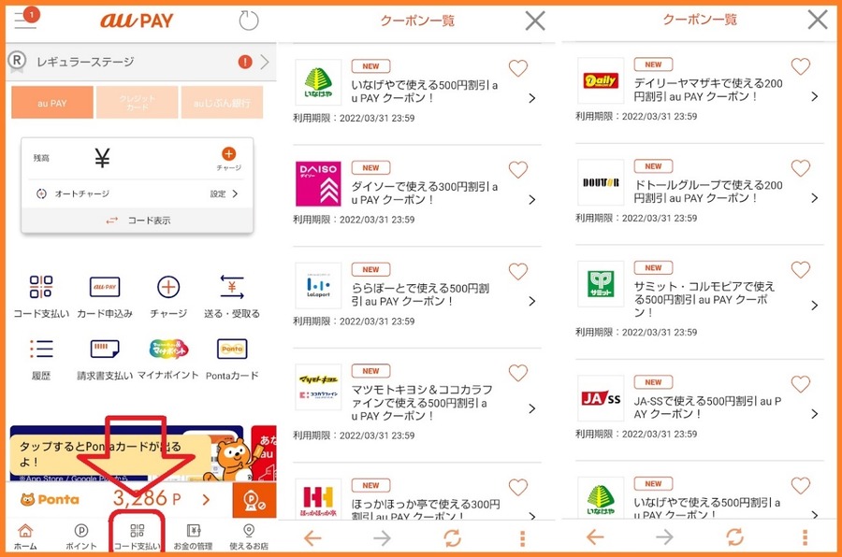The image size is (842, 557).
Task: Reload the middle coupon panel
Action: point(453,537)
